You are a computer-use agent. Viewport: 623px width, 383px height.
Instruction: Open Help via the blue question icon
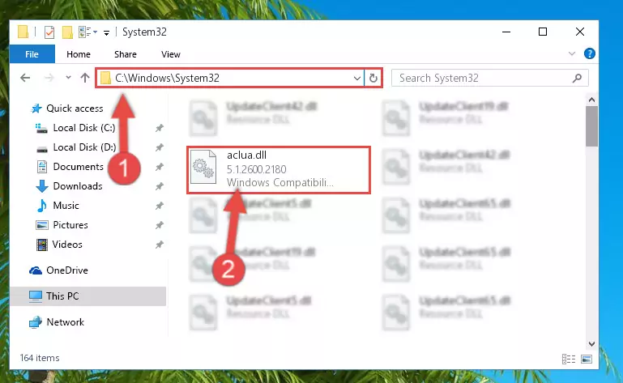tap(589, 53)
